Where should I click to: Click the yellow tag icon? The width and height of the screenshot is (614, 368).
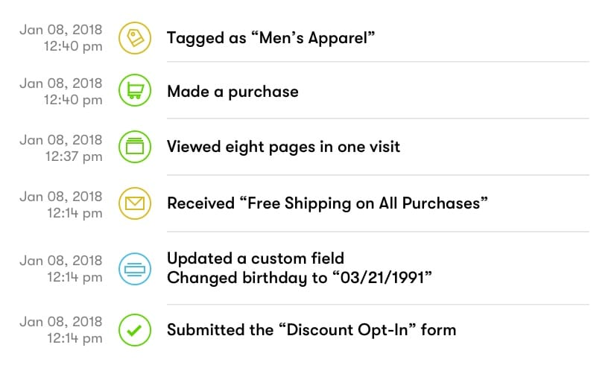(135, 37)
